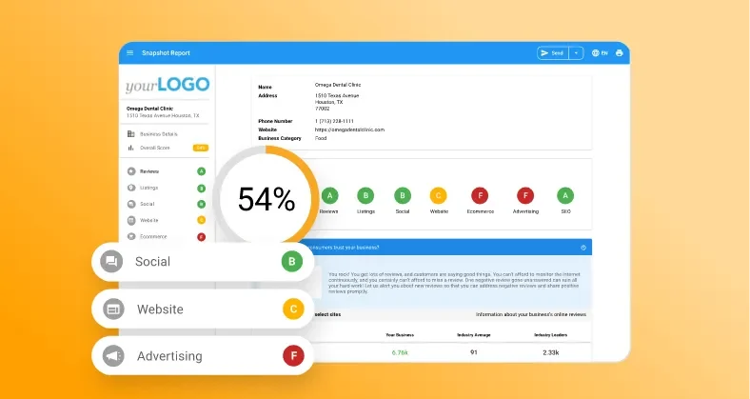Click the globe language icon
The image size is (750, 399).
click(596, 53)
